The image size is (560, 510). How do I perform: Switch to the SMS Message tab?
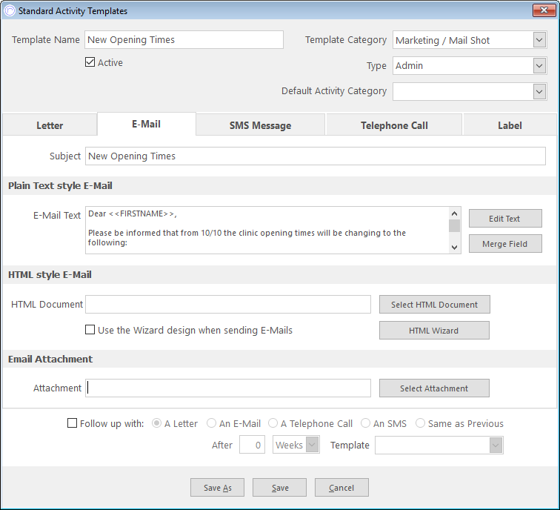click(x=260, y=125)
